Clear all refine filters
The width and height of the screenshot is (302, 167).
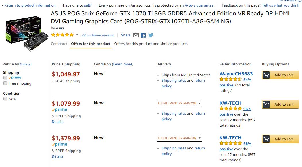[26, 65]
